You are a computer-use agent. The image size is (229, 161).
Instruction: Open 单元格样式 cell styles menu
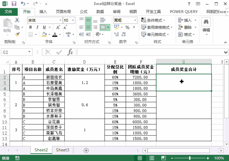(155, 35)
